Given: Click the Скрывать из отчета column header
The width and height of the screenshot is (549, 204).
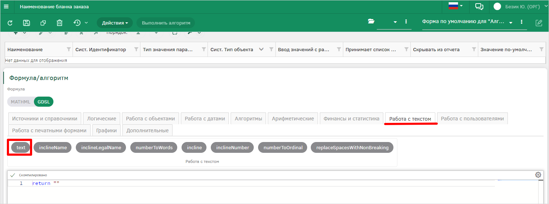Looking at the screenshot, I should click(436, 50).
